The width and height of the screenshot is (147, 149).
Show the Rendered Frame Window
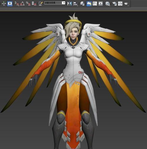pyautogui.click(x=120, y=4)
